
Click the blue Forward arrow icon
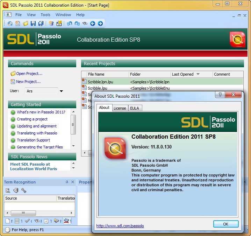click(x=100, y=23)
